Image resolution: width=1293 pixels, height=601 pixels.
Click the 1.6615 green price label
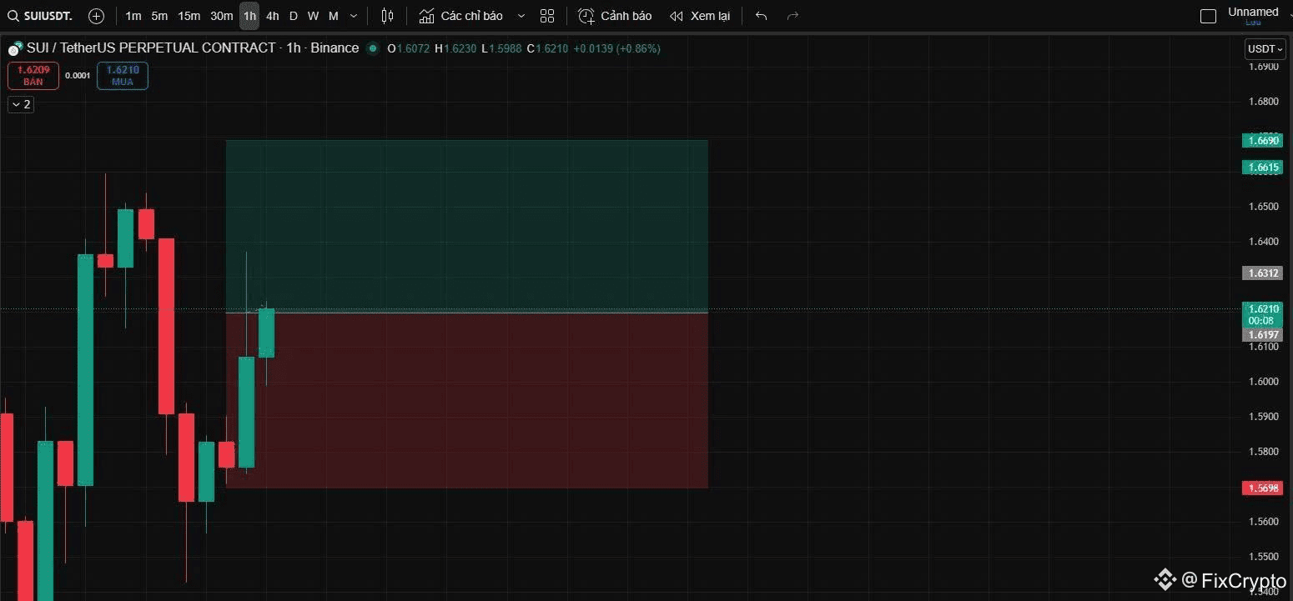[1262, 168]
